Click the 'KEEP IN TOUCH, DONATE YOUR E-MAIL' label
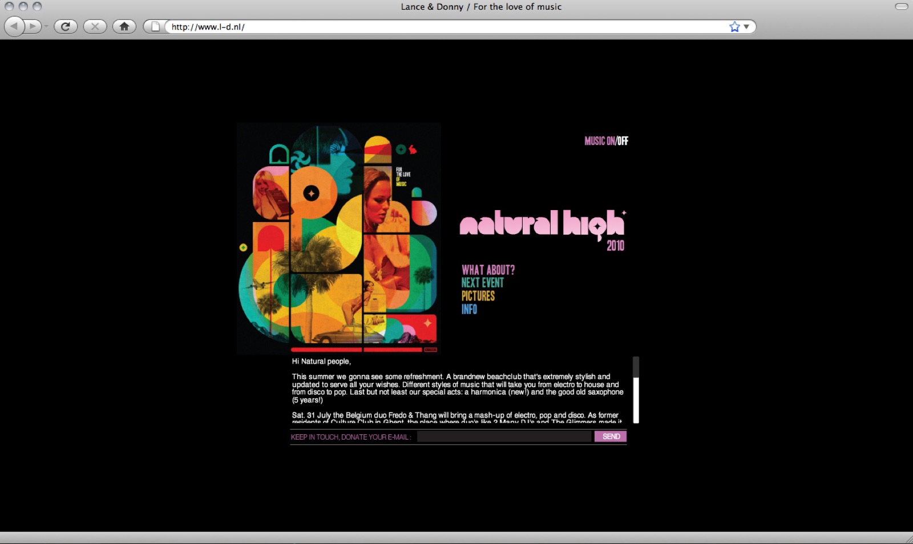This screenshot has height=544, width=913. [351, 437]
